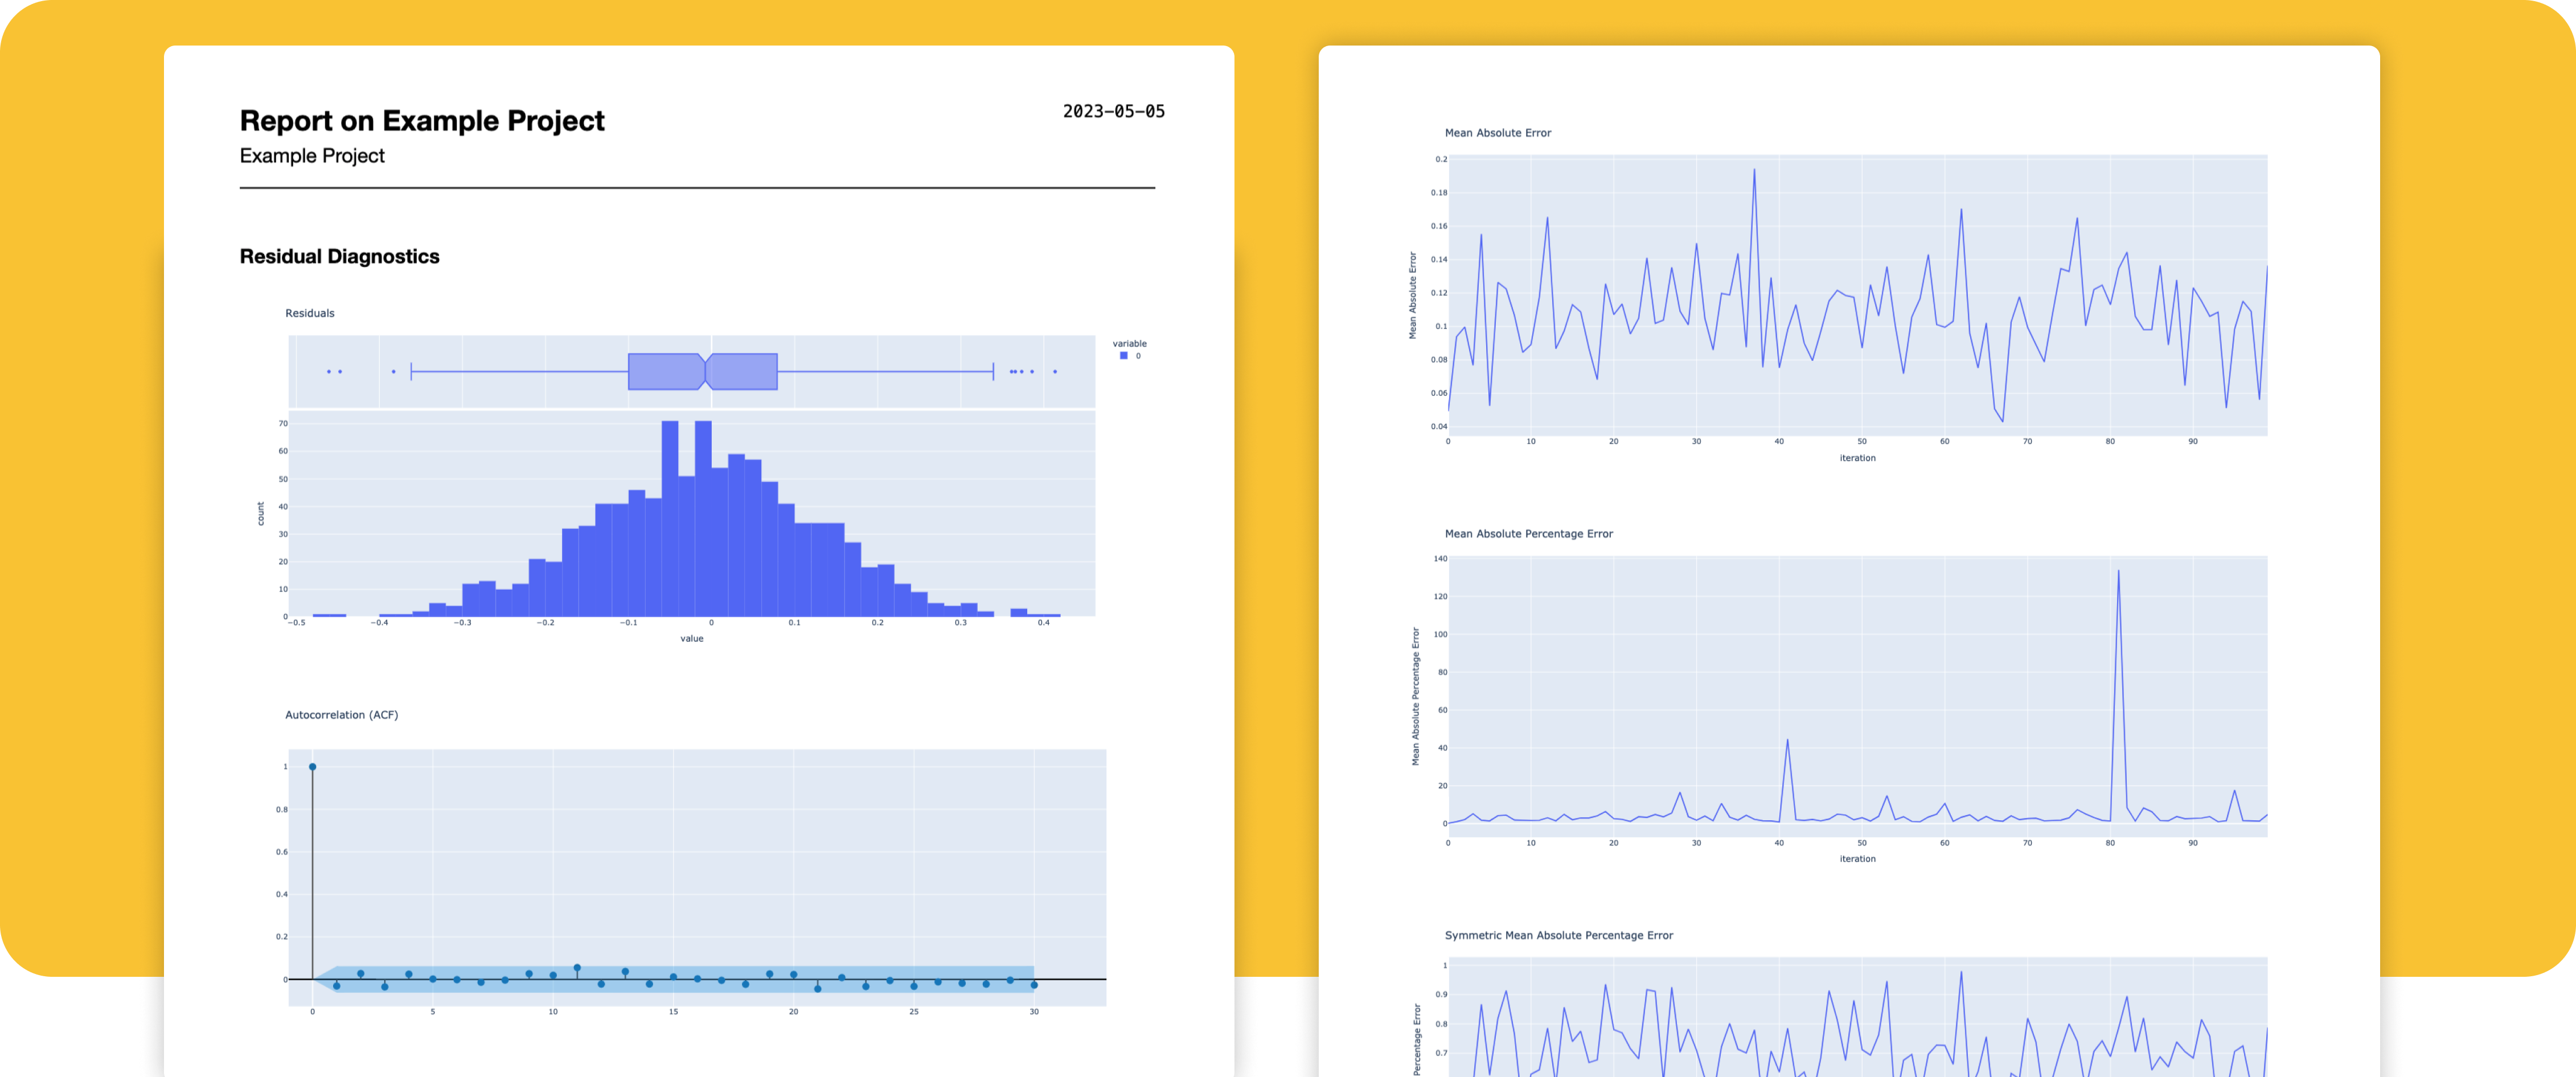Click the ACF marker at lag 11
This screenshot has height=1077, width=2576.
(577, 968)
